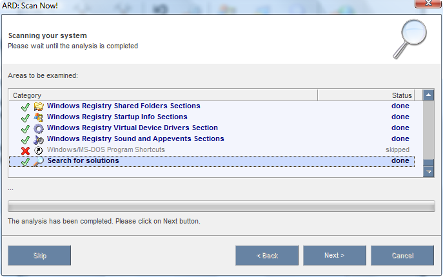The image size is (443, 277).
Task: Select Windows Registry Virtual Device Drivers Section row
Action: click(x=132, y=128)
